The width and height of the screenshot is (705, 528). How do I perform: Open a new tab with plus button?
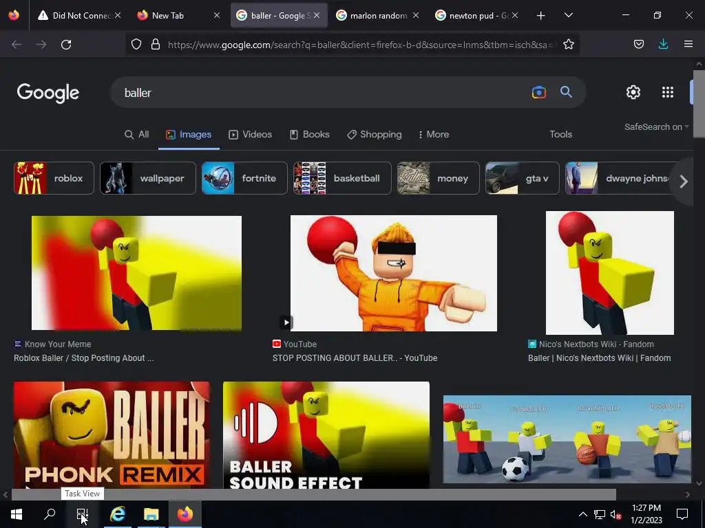(x=541, y=16)
